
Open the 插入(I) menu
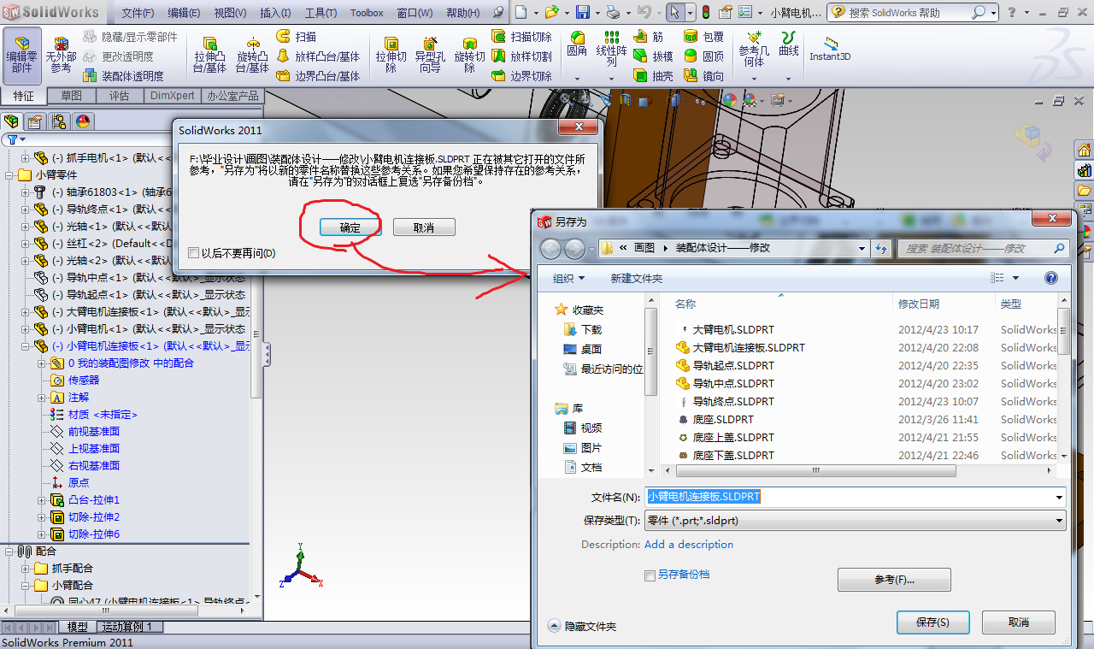[275, 13]
